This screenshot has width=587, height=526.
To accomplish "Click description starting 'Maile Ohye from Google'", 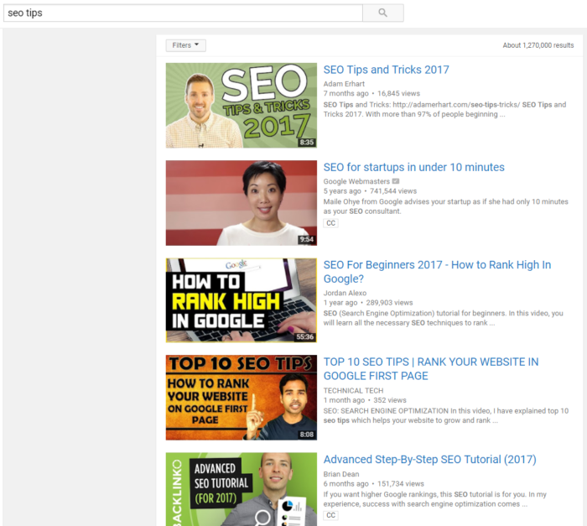I will click(x=445, y=206).
